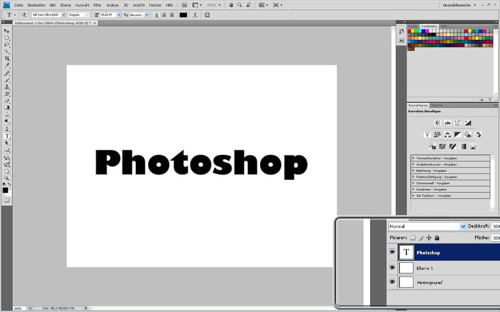The width and height of the screenshot is (500, 312).
Task: Open the Filter menu
Action: tap(97, 4)
